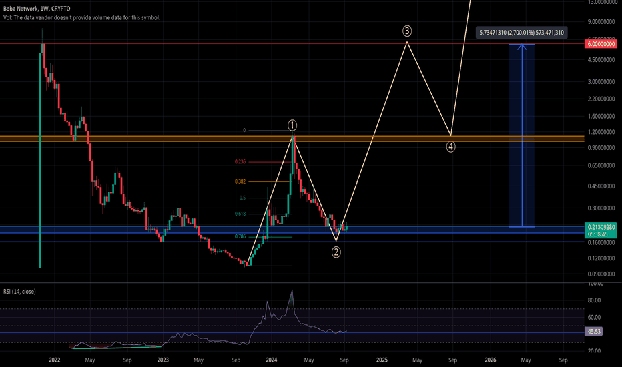
Task: Click the 0.236 Fibonacci level label
Action: [x=240, y=162]
